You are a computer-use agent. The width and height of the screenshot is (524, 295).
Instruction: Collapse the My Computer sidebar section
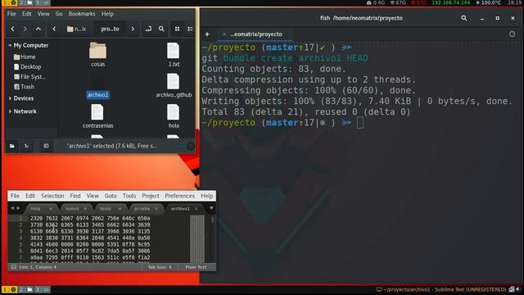click(10, 45)
